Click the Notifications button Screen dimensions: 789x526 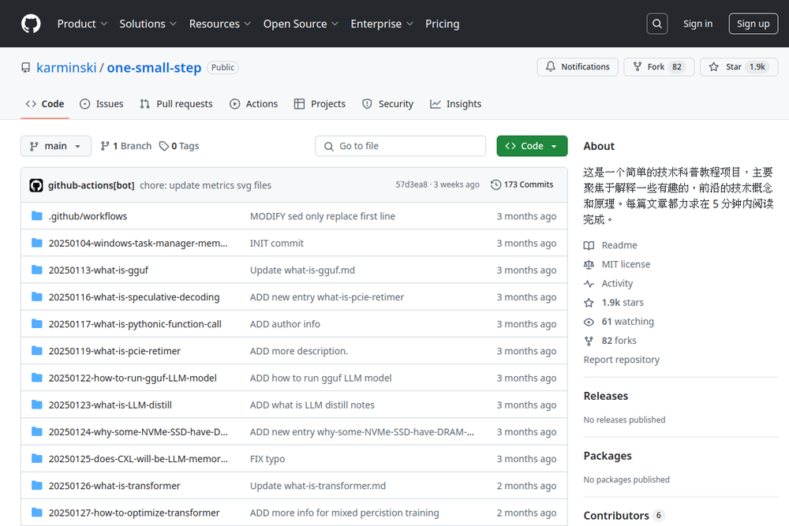pos(578,67)
